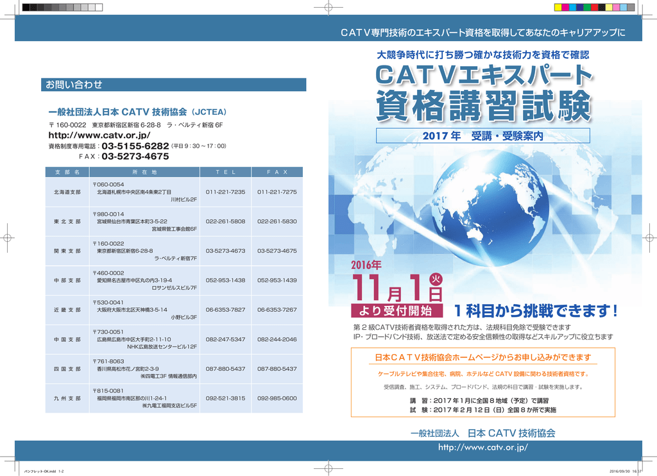Click the 講習:2017年1月に全国8地域 line

pos(479,400)
